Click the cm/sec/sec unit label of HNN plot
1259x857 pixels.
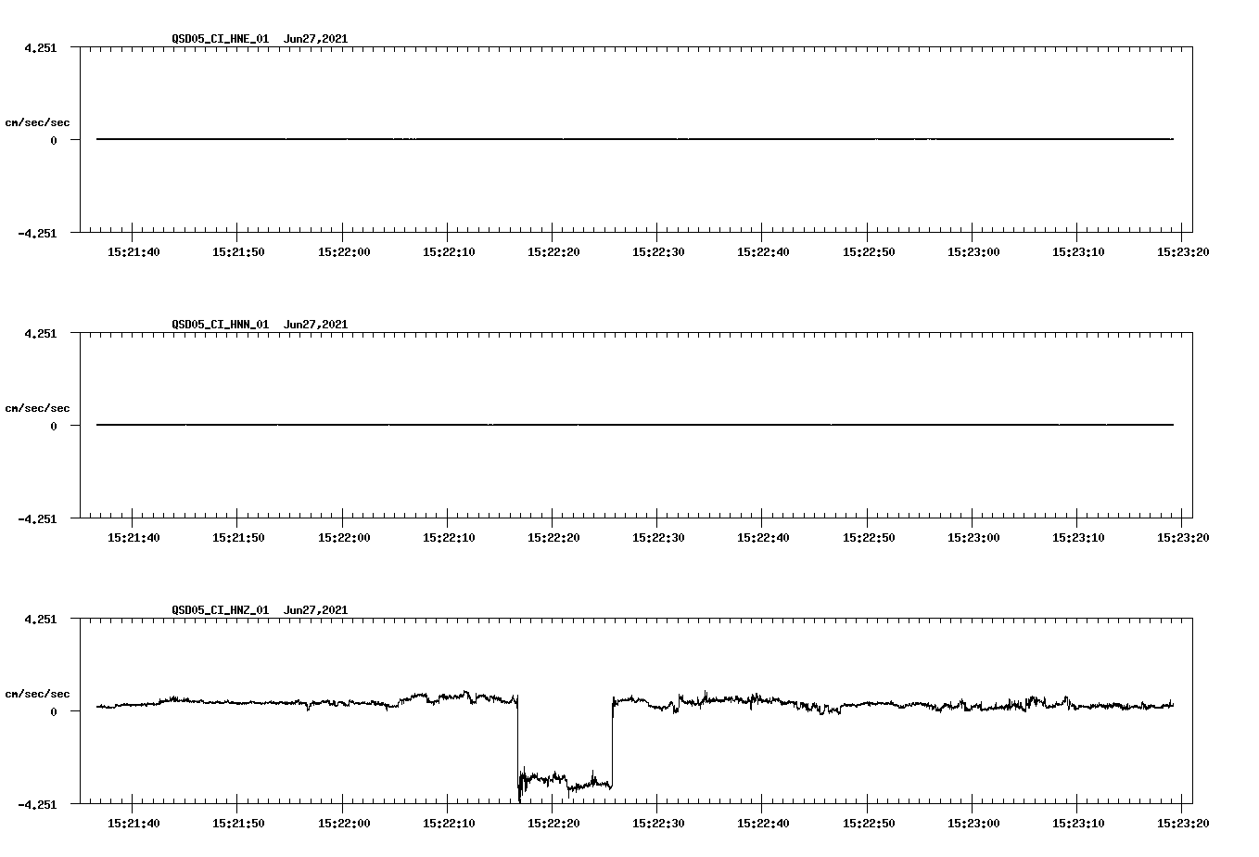pyautogui.click(x=37, y=408)
